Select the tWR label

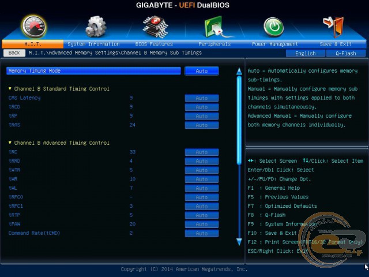pos(13,179)
